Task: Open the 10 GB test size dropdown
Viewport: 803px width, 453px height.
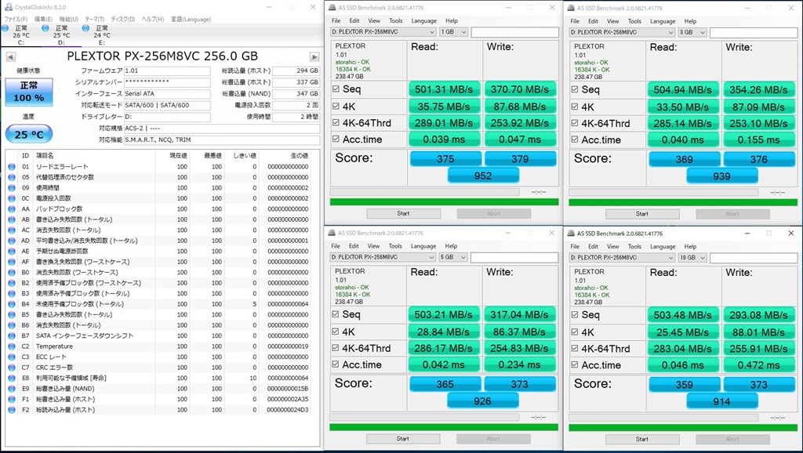Action: pos(692,258)
